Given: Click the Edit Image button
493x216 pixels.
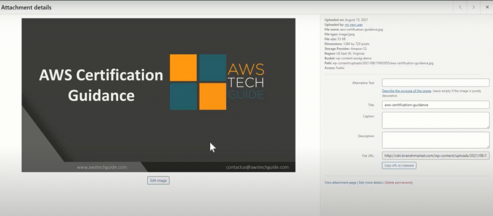Looking at the screenshot, I should pos(158,180).
